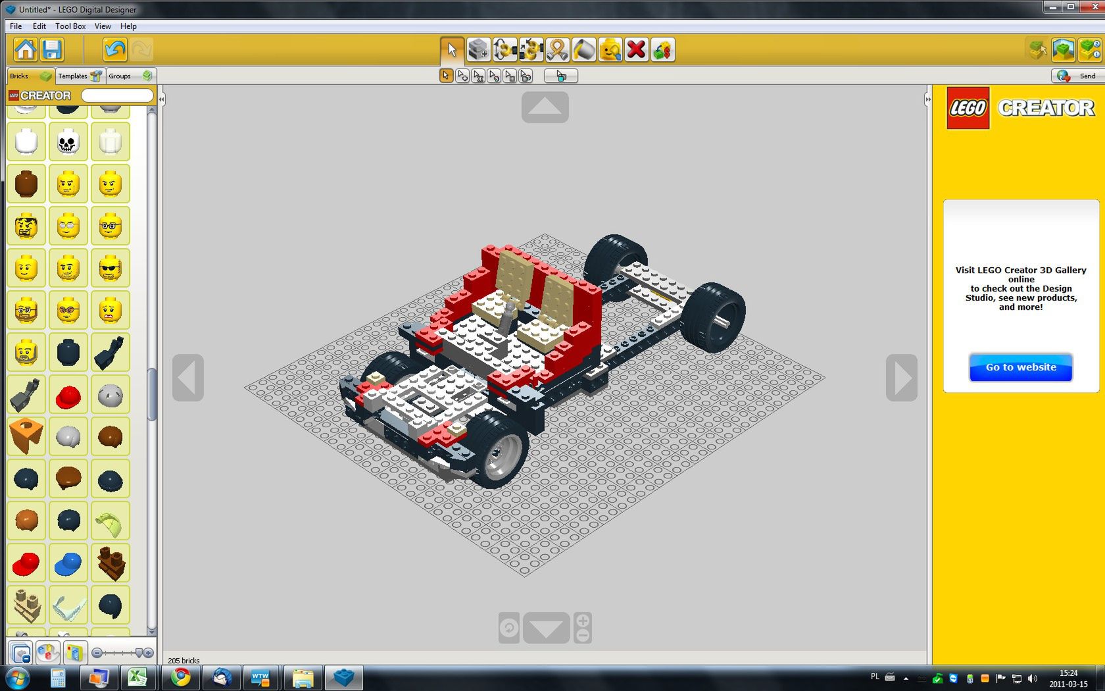This screenshot has height=691, width=1105.
Task: Collapse brick palette dividers icon
Action: point(21,653)
